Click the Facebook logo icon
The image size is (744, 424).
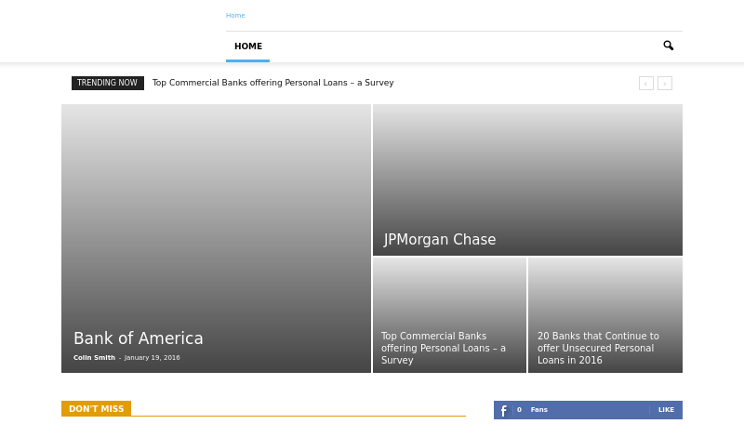tap(503, 410)
